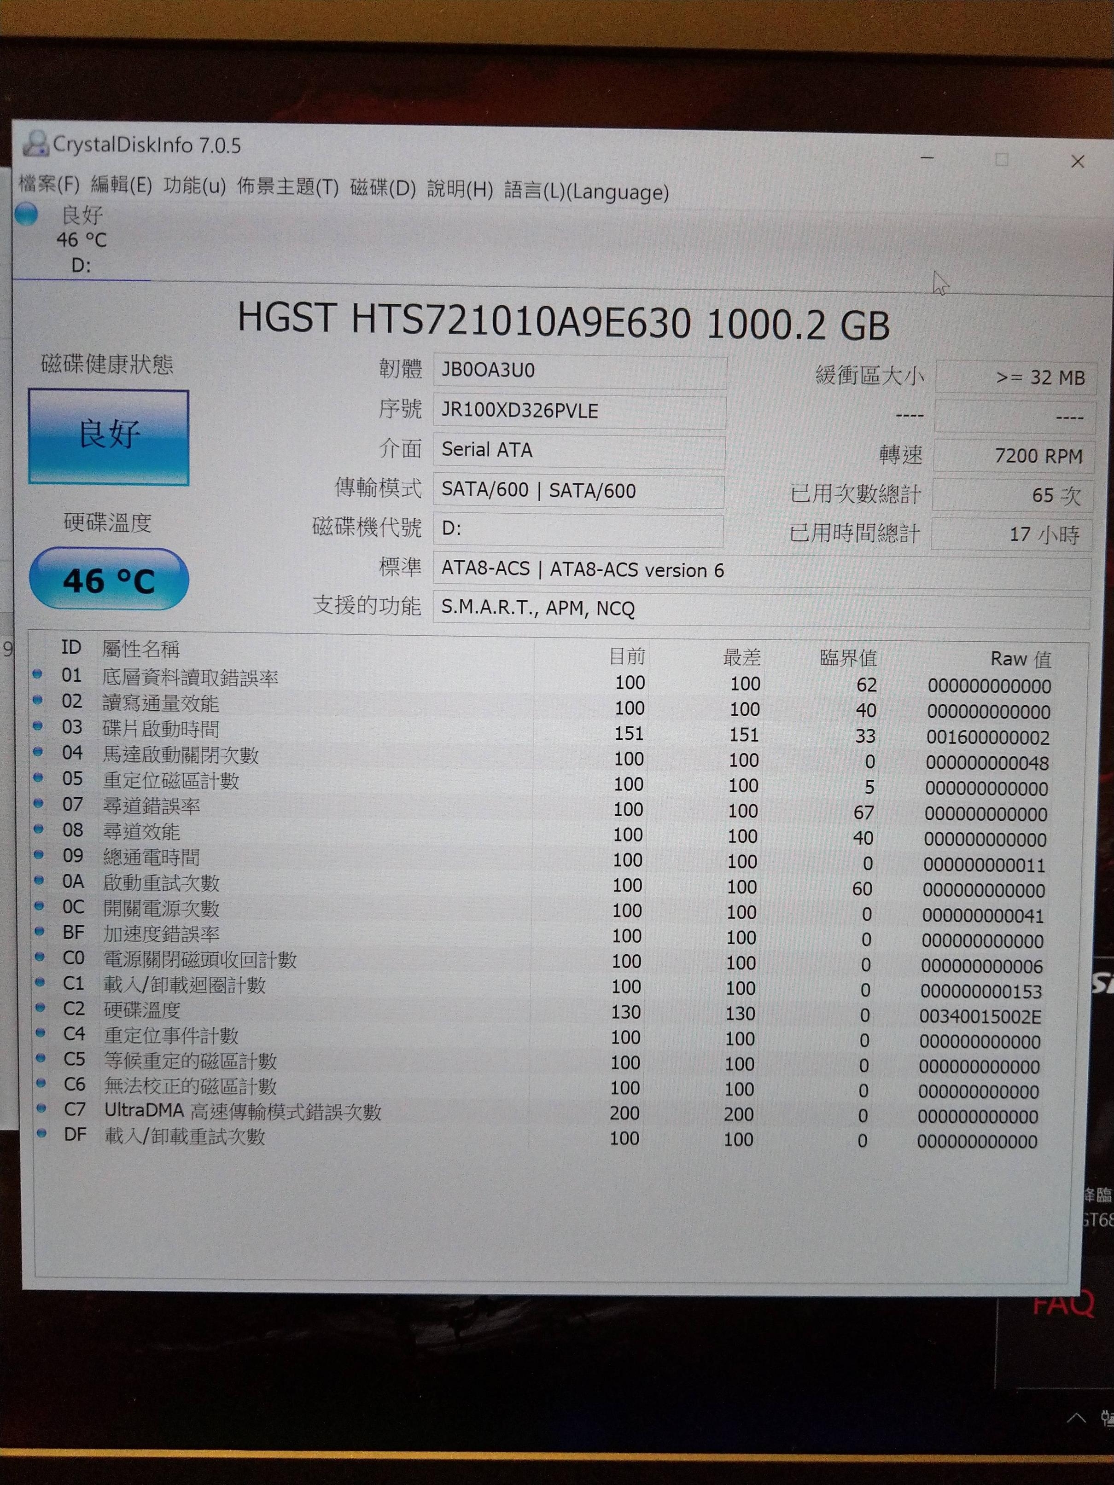The width and height of the screenshot is (1114, 1485).
Task: Minimize the CrystalDiskInfo window
Action: [x=927, y=158]
